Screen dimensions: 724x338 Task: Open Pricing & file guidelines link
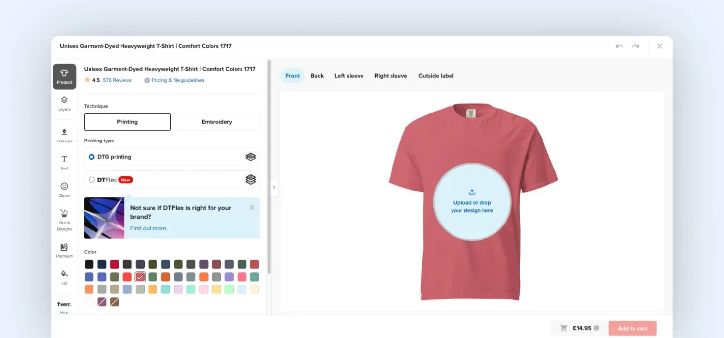[x=178, y=80]
